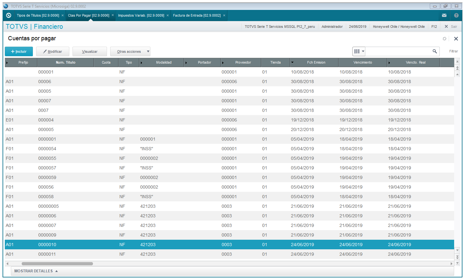
Task: Open the Otras acciones dropdown arrow
Action: 148,51
